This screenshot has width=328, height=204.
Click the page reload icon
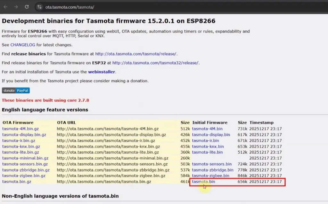tap(26, 7)
